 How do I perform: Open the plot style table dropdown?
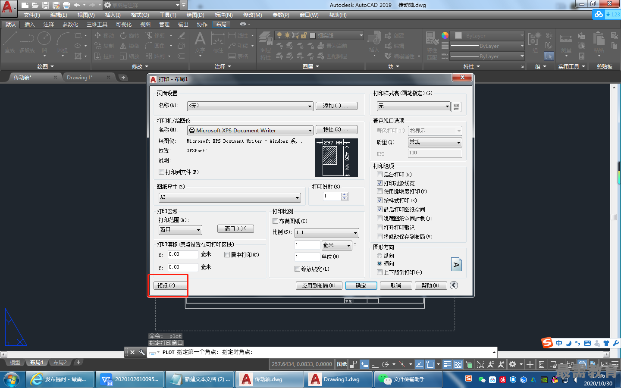[x=414, y=106]
